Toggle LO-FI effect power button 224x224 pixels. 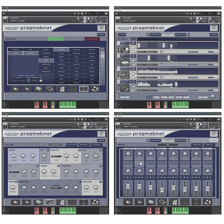[101, 150]
